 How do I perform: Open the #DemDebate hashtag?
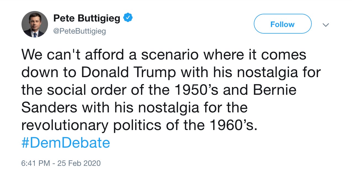(66, 143)
